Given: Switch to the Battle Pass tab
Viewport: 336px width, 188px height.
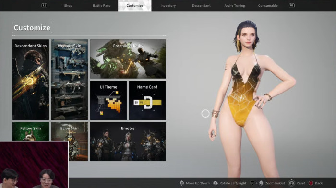Looking at the screenshot, I should tap(101, 6).
